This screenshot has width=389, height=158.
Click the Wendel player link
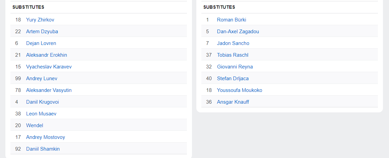(x=35, y=125)
